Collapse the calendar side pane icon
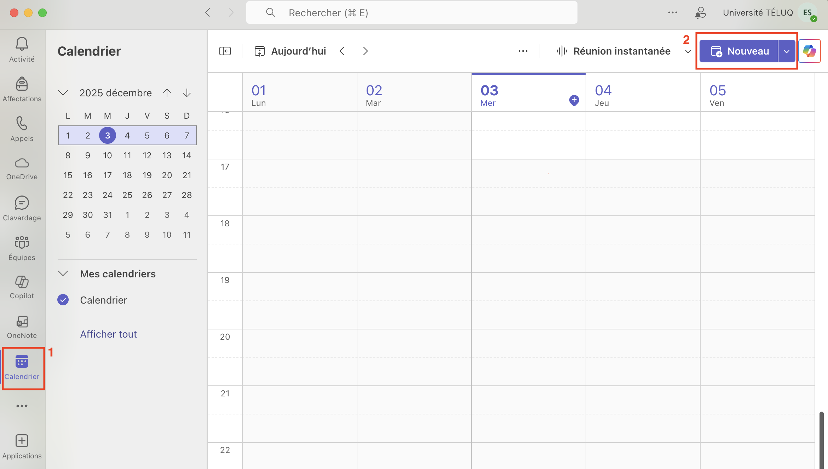828x469 pixels. pyautogui.click(x=225, y=51)
